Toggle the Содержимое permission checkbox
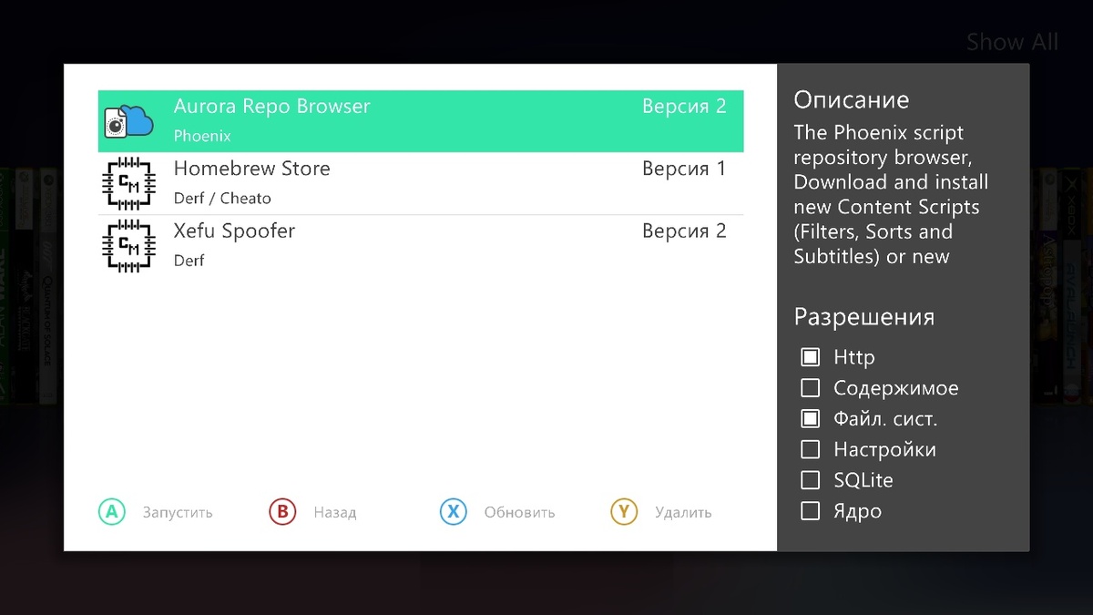 coord(810,388)
